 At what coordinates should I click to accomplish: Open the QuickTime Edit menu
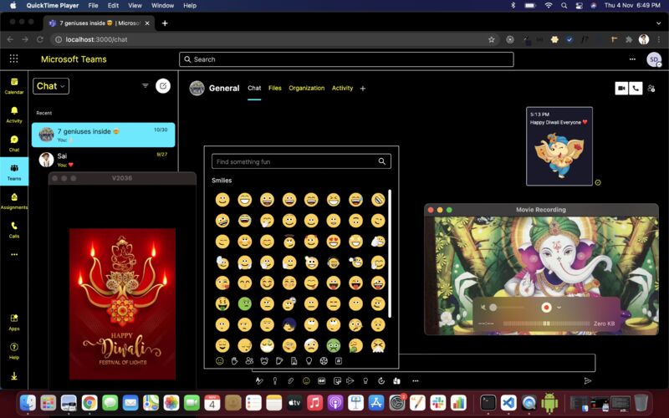tap(113, 6)
